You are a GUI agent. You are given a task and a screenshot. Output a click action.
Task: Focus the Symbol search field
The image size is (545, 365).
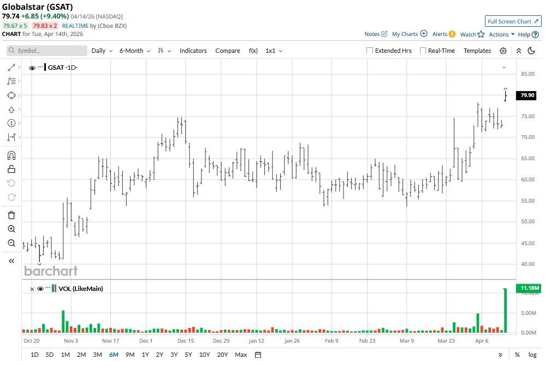pyautogui.click(x=47, y=51)
